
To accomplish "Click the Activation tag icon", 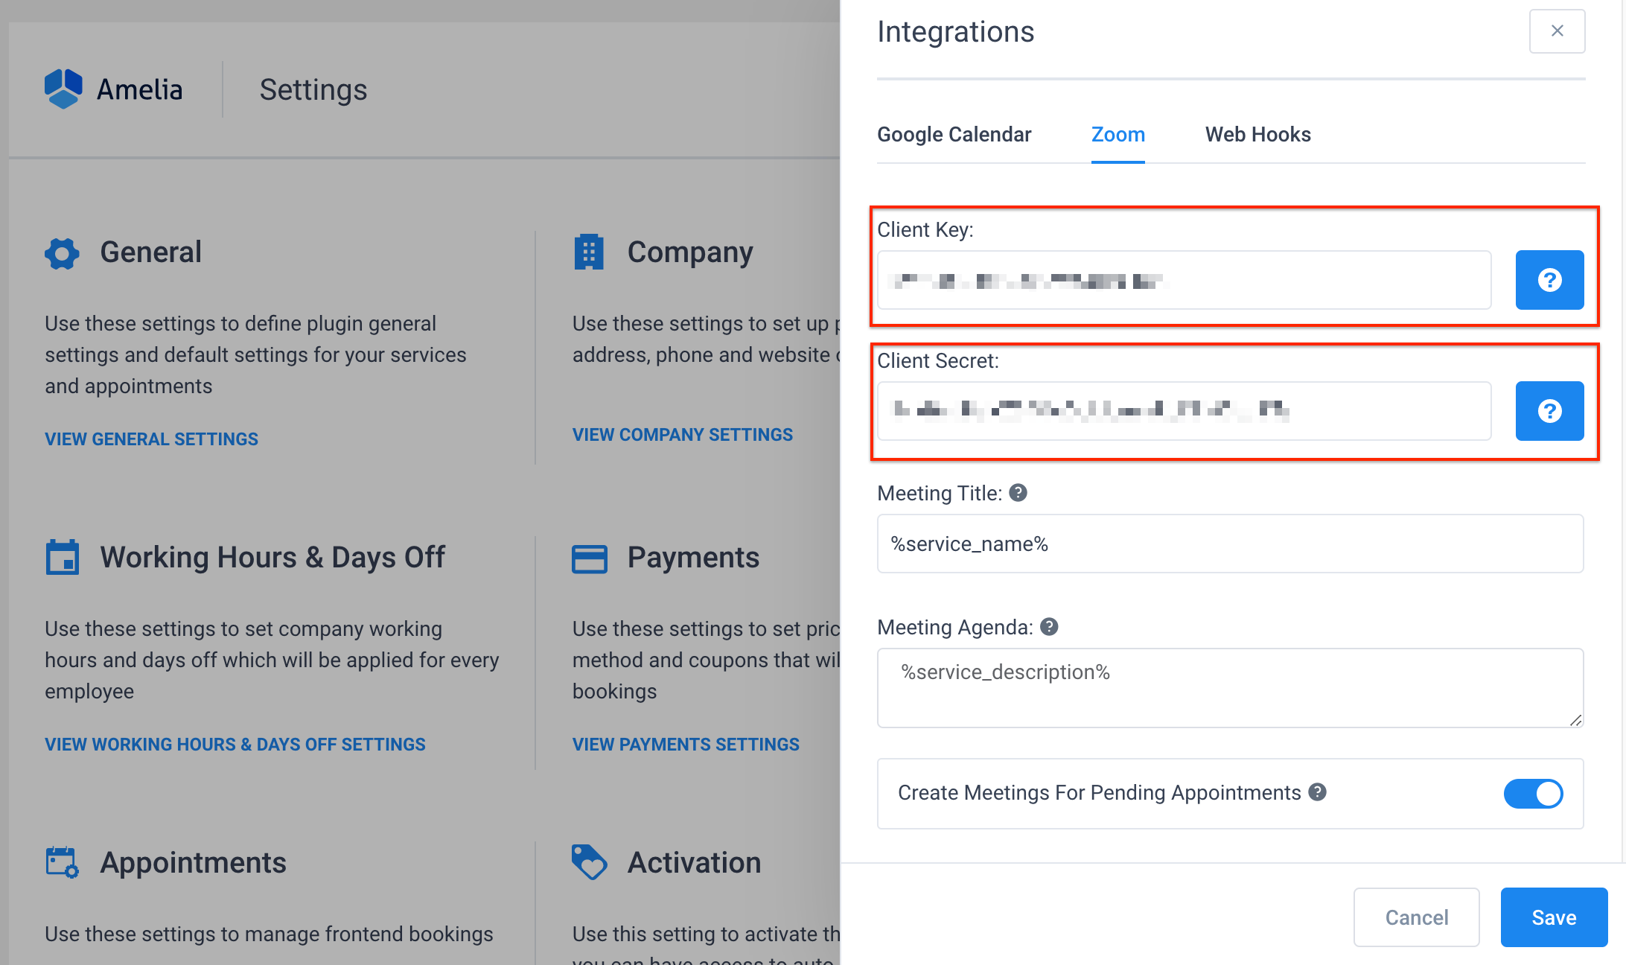I will point(589,862).
